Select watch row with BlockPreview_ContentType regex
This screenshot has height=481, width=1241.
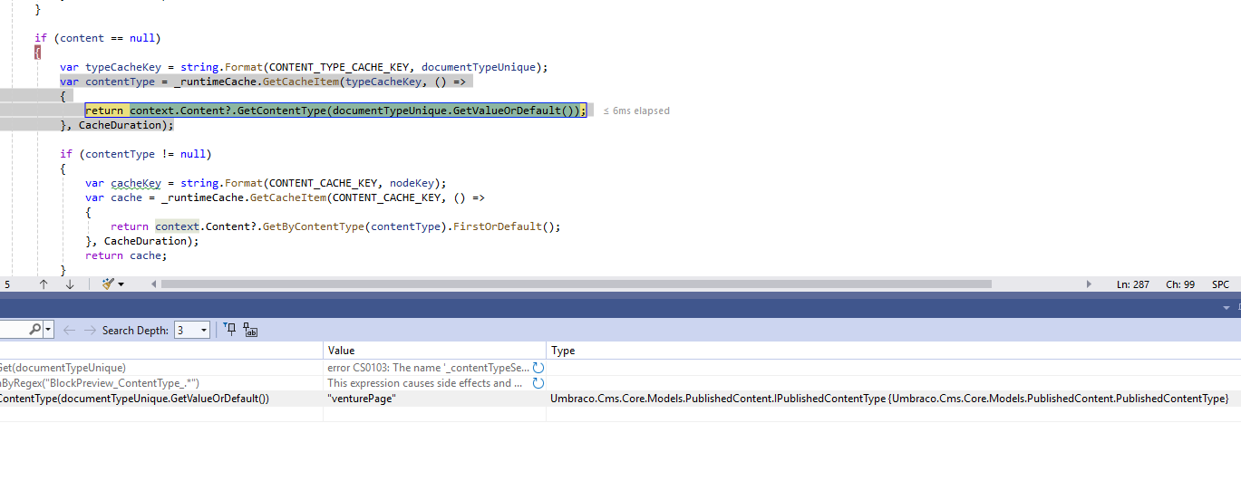161,383
